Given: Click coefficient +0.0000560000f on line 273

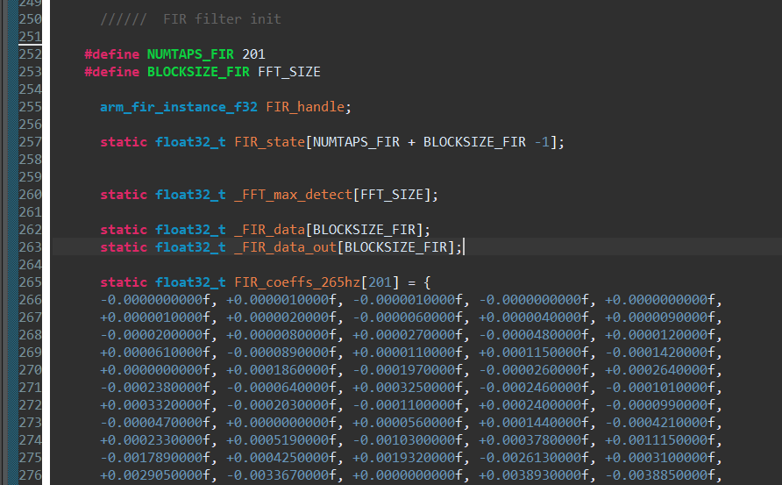Looking at the screenshot, I should pyautogui.click(x=408, y=423).
